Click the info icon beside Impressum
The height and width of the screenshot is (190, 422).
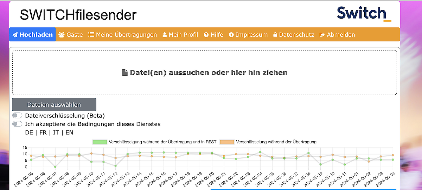click(231, 35)
